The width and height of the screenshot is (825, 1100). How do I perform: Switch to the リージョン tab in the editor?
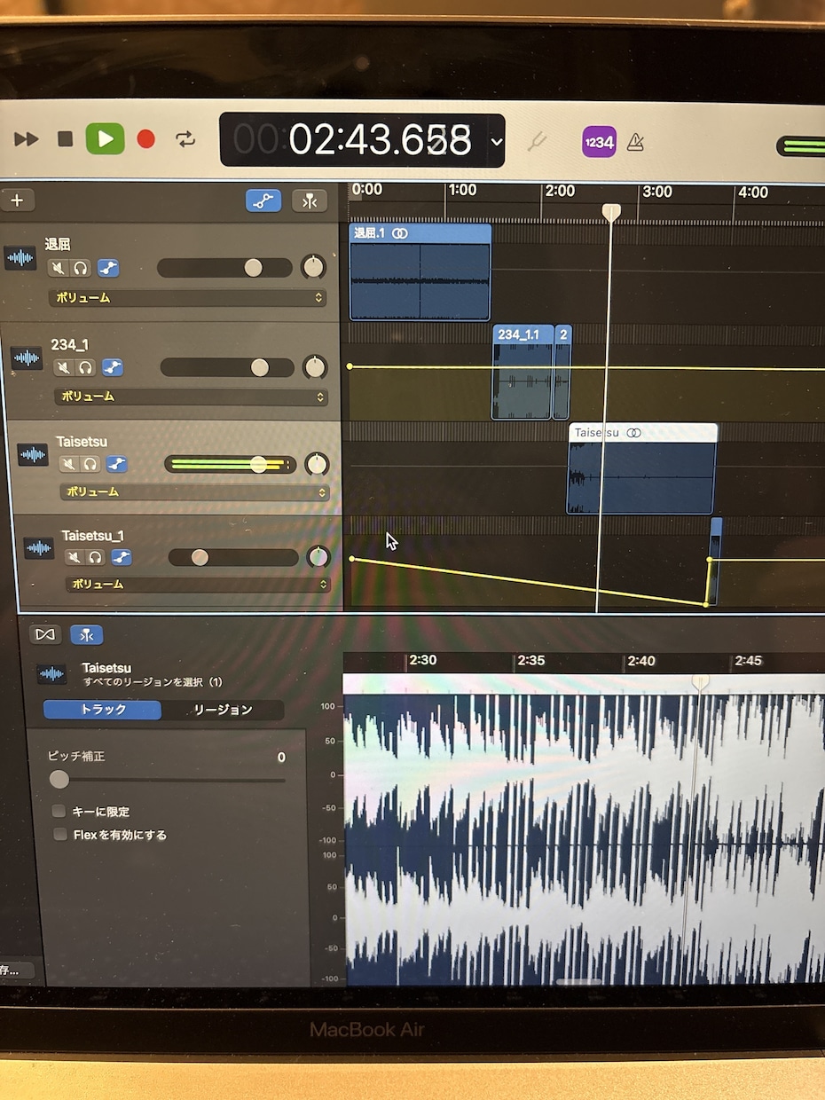(223, 710)
